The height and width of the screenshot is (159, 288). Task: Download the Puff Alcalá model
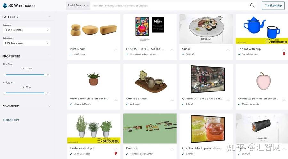[x=116, y=49]
